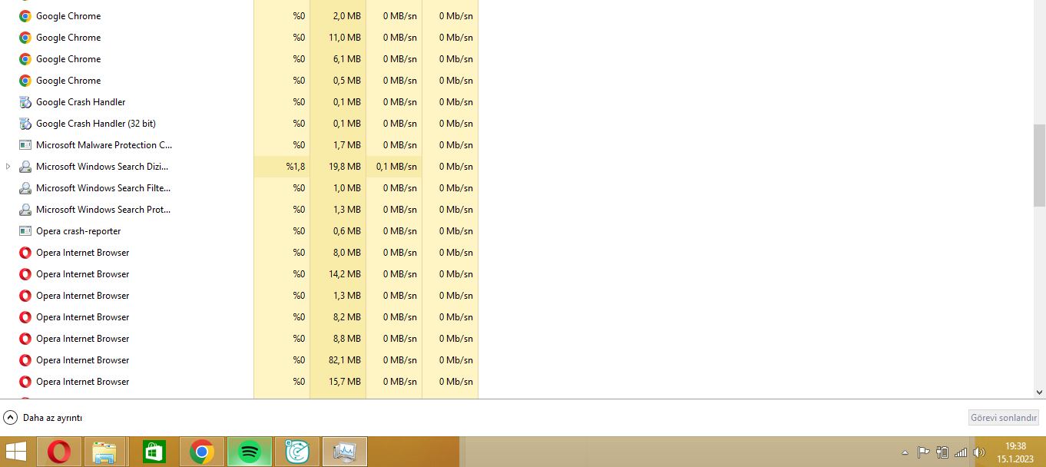Click the Chrome icon in the 6,1 MB row

(25, 59)
